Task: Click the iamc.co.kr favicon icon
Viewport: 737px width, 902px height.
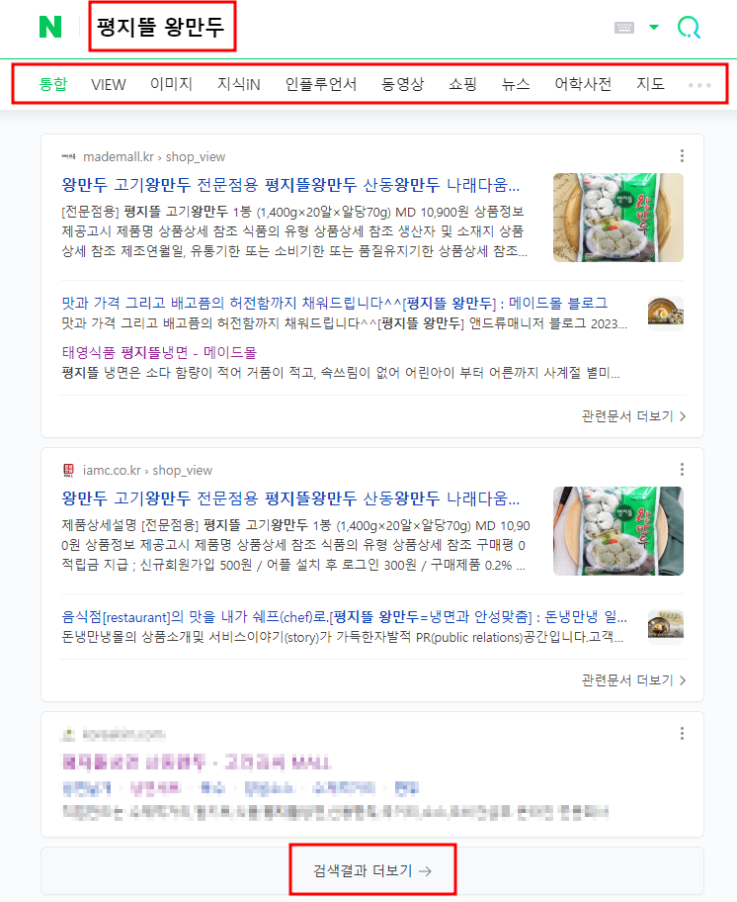Action: point(68,470)
